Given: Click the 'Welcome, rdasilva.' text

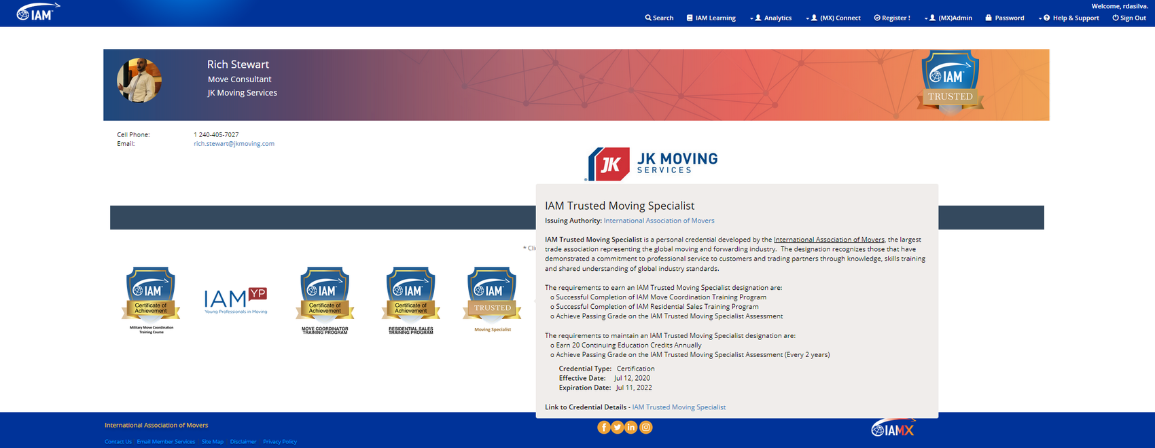Looking at the screenshot, I should click(1120, 6).
